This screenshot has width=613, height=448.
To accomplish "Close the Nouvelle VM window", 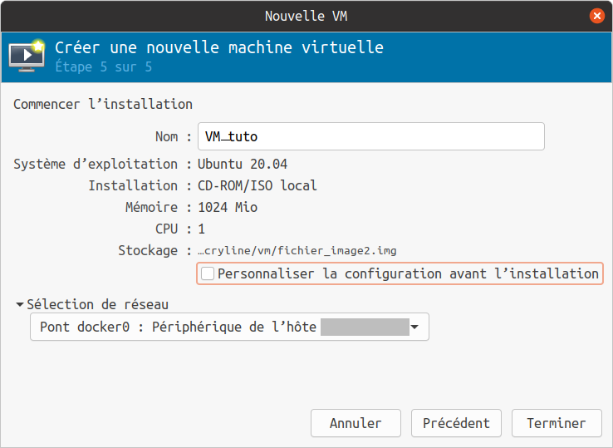I will pos(596,16).
